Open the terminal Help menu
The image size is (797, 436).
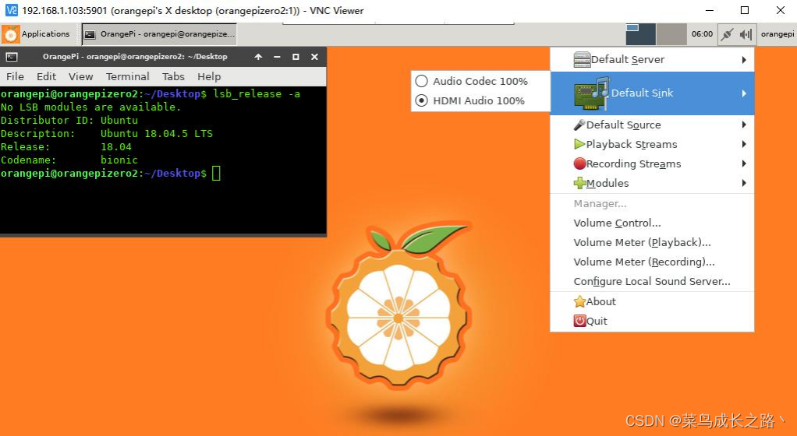(209, 76)
